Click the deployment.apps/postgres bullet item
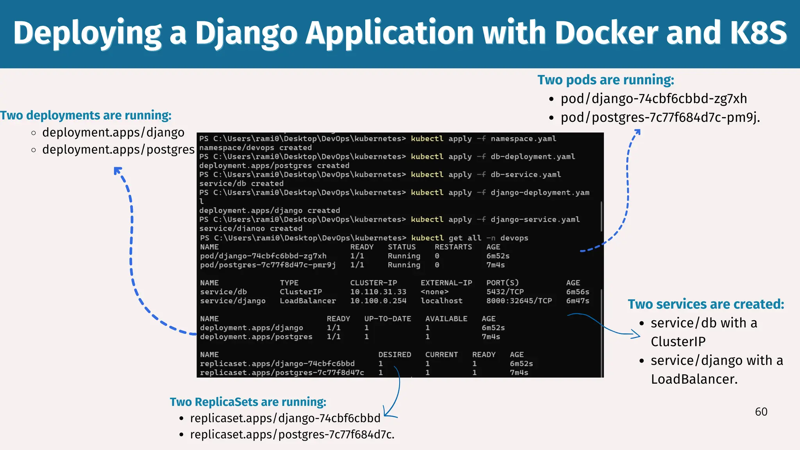This screenshot has width=800, height=450. (x=118, y=150)
